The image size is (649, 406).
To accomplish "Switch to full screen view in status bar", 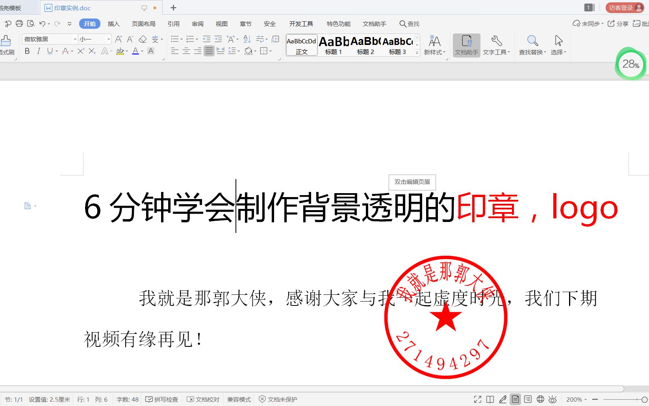I will (477, 399).
